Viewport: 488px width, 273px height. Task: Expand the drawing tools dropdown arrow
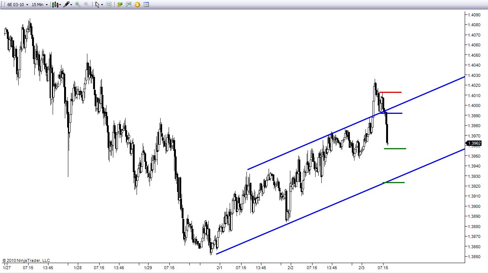(x=71, y=5)
